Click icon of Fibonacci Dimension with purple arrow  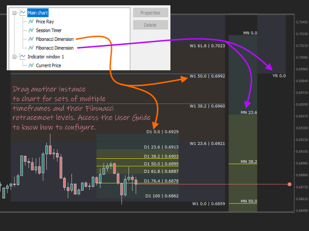(31, 48)
